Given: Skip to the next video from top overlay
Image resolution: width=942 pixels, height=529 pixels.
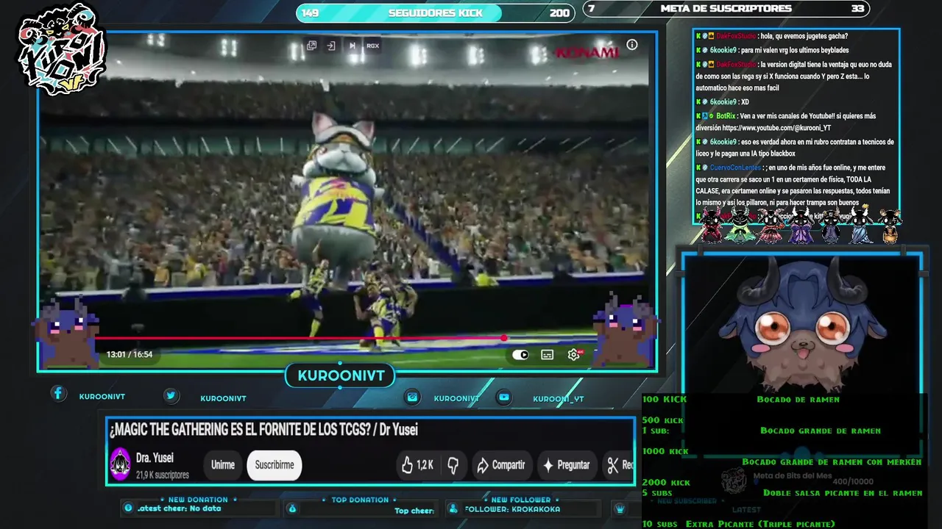Looking at the screenshot, I should coord(353,46).
